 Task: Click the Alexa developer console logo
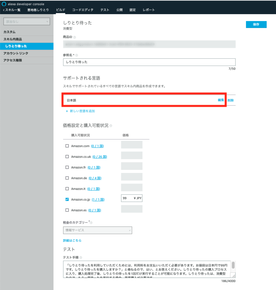4,4
